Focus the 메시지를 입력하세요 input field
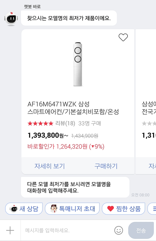 68,230
